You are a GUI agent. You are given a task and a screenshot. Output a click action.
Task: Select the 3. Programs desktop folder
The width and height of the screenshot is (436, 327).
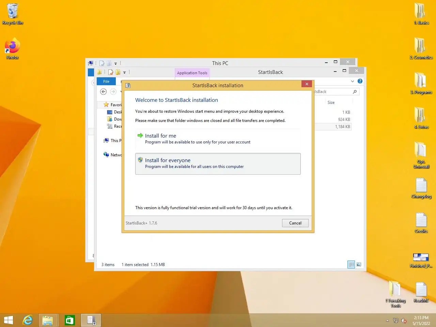tap(421, 84)
